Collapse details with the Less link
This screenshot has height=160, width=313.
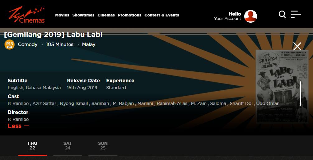pyautogui.click(x=18, y=126)
